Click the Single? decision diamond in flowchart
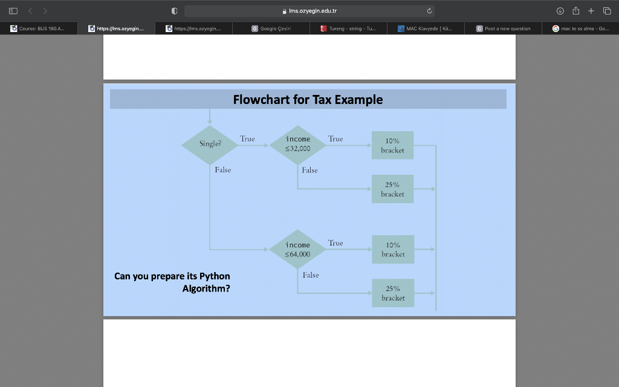The width and height of the screenshot is (619, 387). 209,144
